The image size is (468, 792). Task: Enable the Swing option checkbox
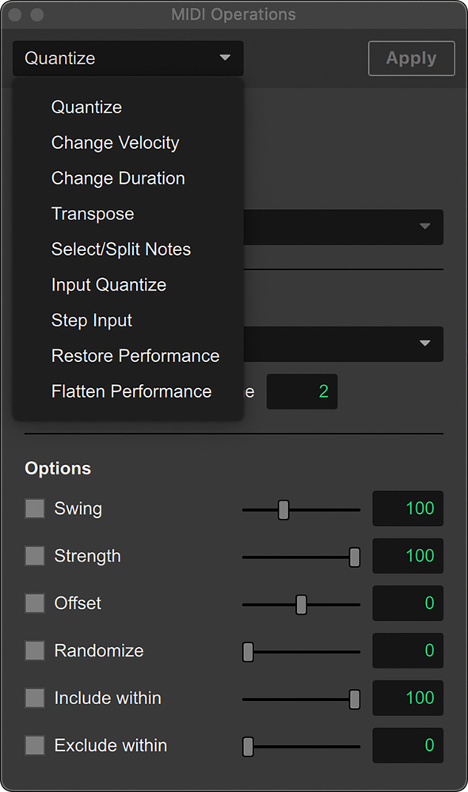pos(34,508)
